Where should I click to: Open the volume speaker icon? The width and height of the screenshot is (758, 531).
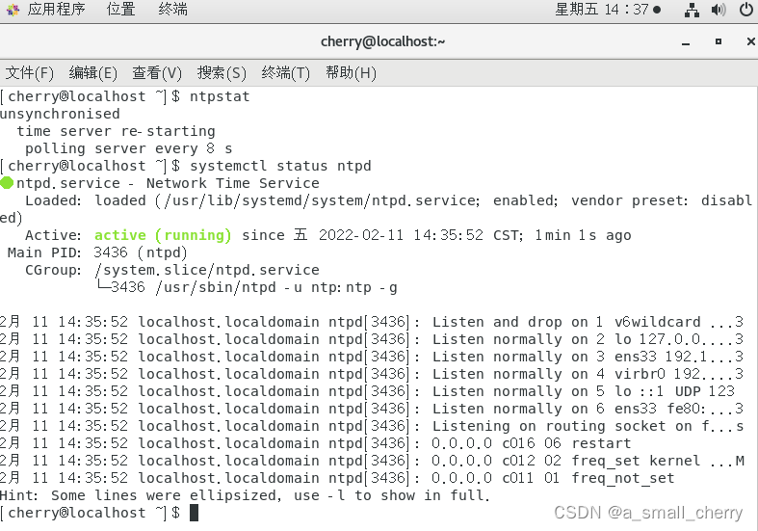coord(719,10)
